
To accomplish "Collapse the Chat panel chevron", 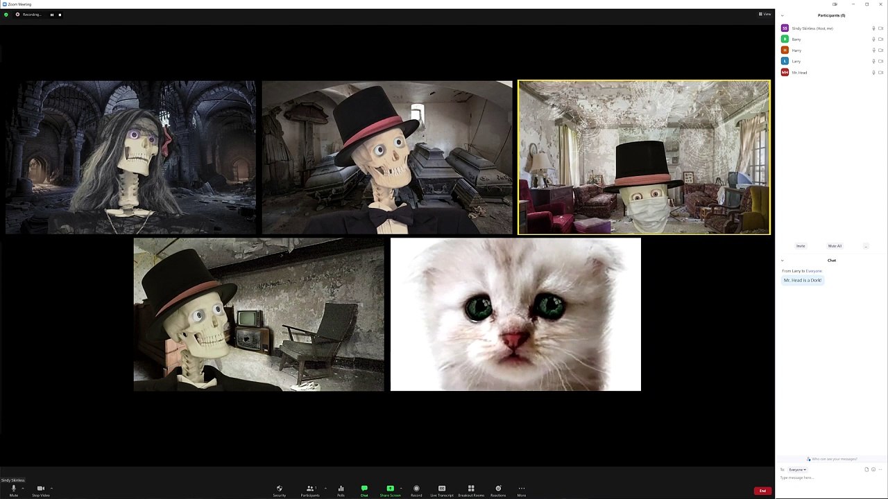I will (783, 261).
